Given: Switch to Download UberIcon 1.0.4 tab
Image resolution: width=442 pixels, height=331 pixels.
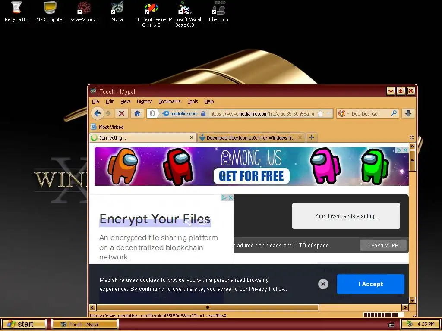Looking at the screenshot, I should click(251, 137).
